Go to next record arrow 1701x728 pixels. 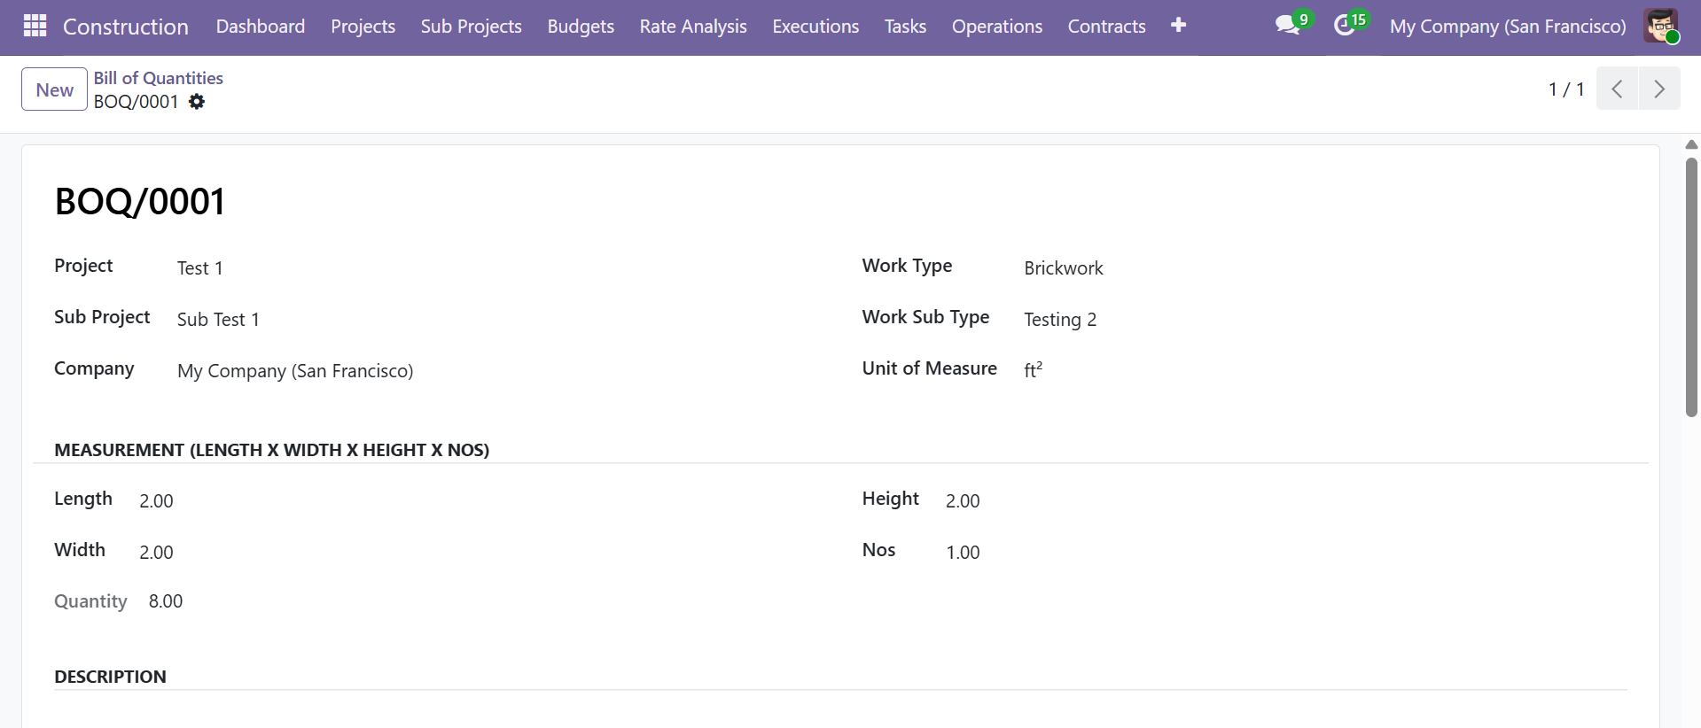coord(1659,89)
